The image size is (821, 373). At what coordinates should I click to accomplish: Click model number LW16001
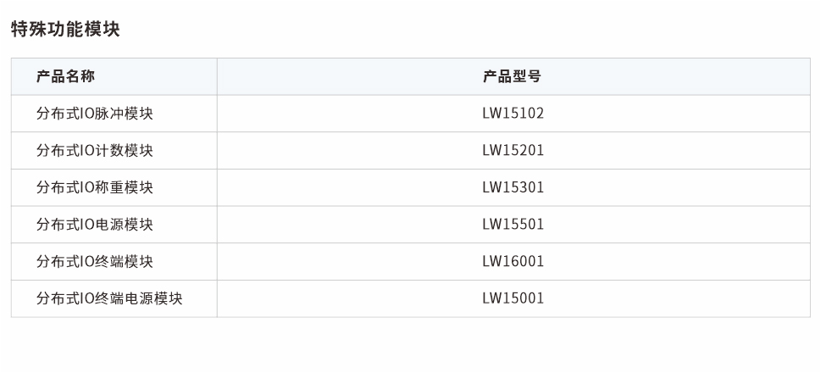click(513, 261)
